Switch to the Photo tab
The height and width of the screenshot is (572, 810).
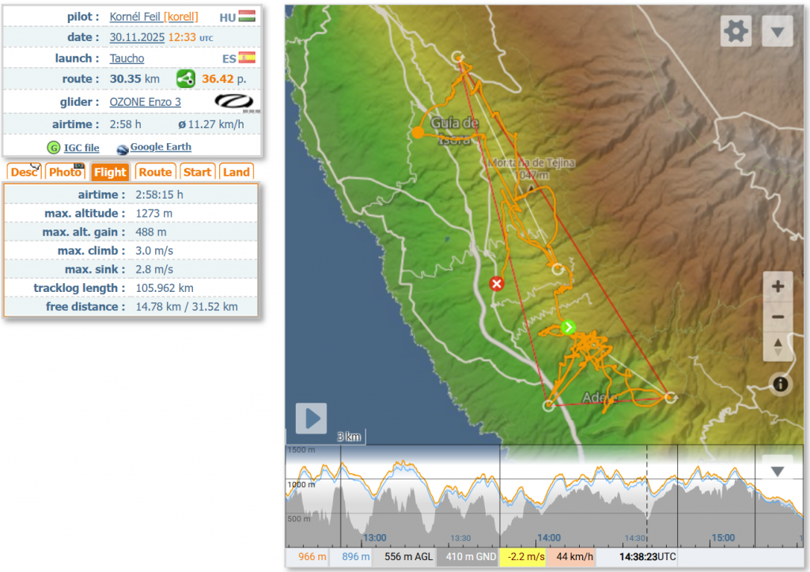(x=66, y=172)
